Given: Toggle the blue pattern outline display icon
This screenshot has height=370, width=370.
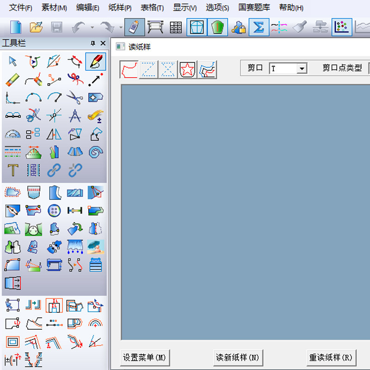Looking at the screenshot, I should tap(197, 27).
